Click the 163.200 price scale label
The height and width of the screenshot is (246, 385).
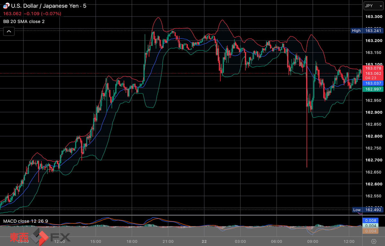(373, 41)
